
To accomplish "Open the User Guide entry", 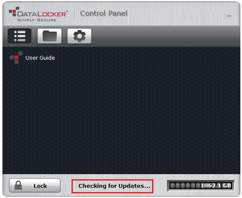I will tap(40, 58).
